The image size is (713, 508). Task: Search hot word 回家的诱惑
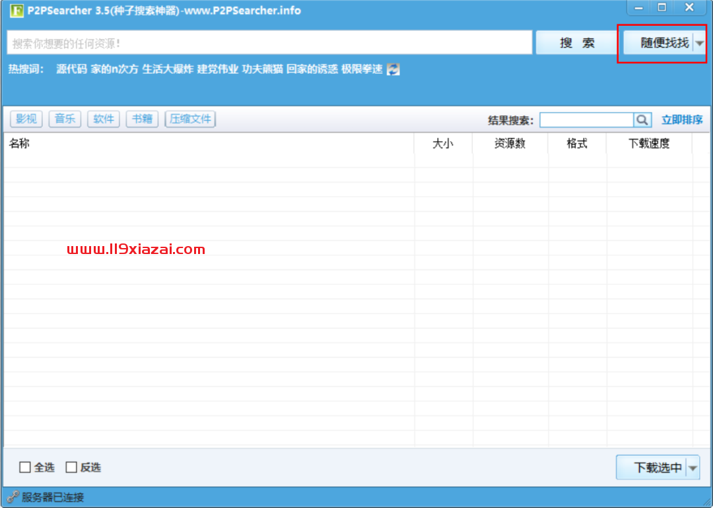click(x=312, y=69)
